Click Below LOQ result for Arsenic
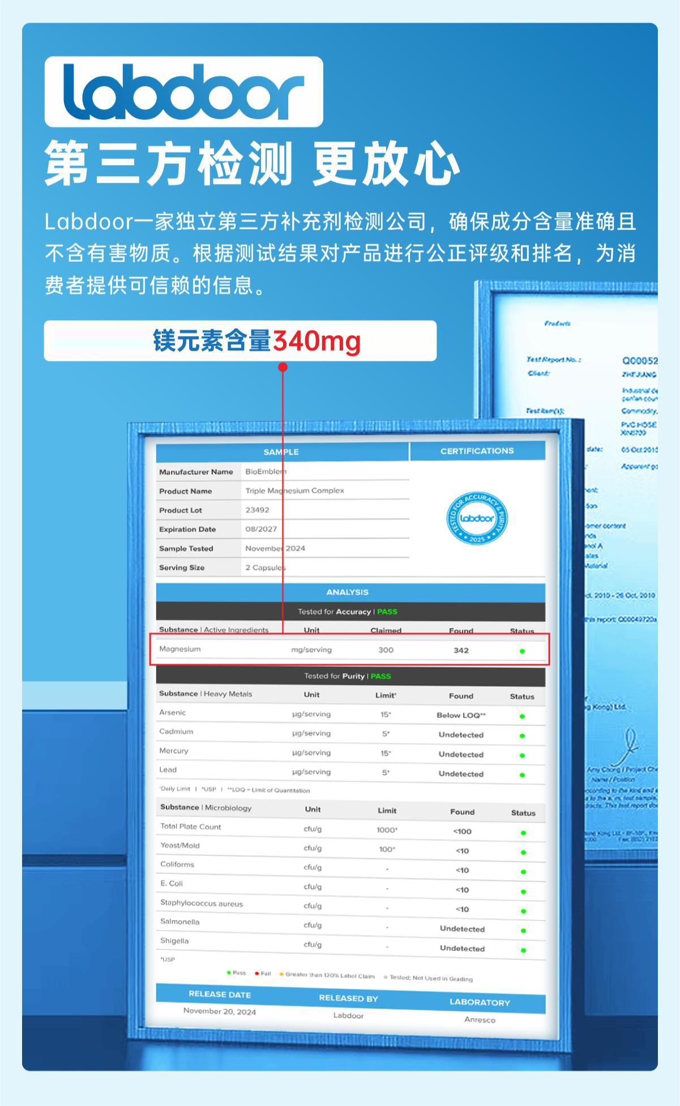The width and height of the screenshot is (680, 1106). pyautogui.click(x=461, y=715)
